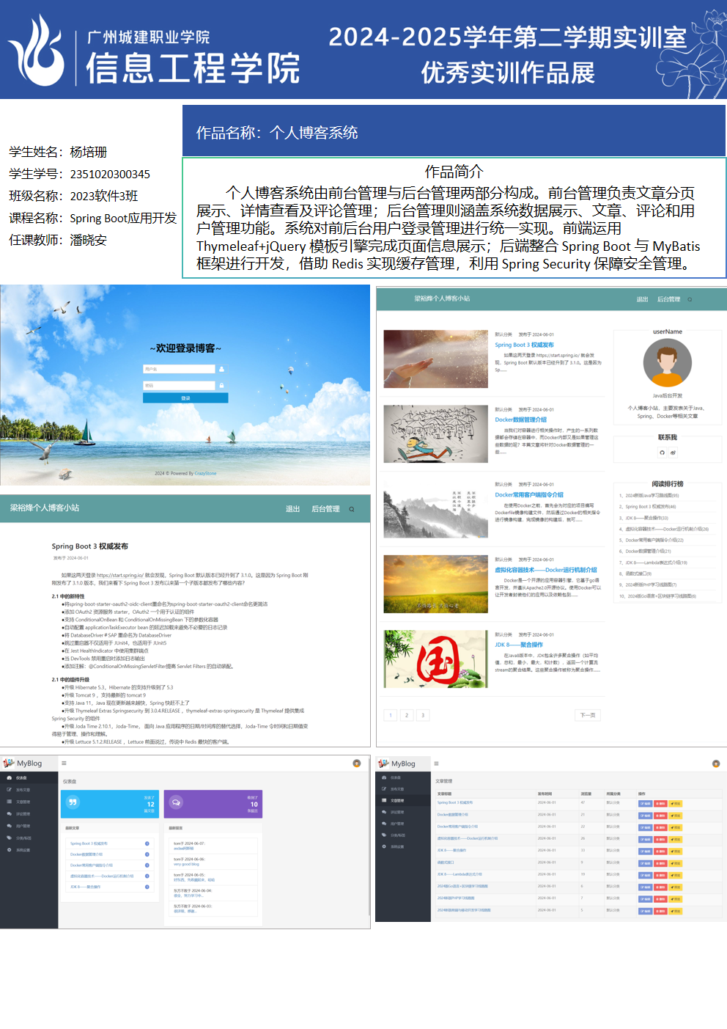Click the username field on login page
The height and width of the screenshot is (1029, 727).
pyautogui.click(x=179, y=369)
